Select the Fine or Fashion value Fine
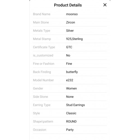The height and width of the screenshot is (140, 140). click(69, 64)
